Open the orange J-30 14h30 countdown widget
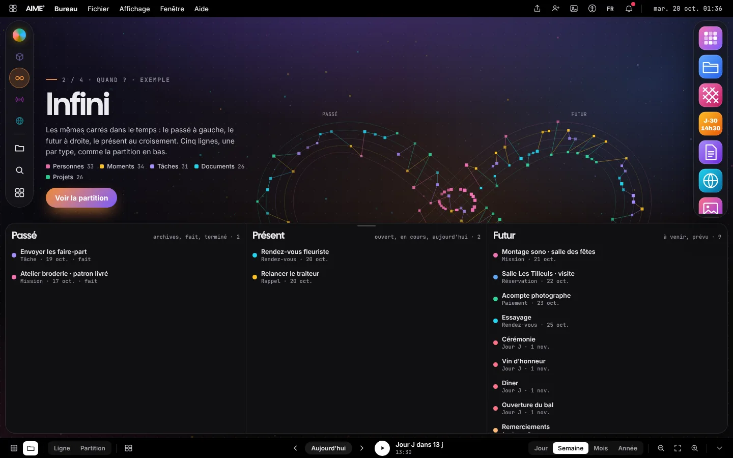The image size is (733, 458). (711, 124)
